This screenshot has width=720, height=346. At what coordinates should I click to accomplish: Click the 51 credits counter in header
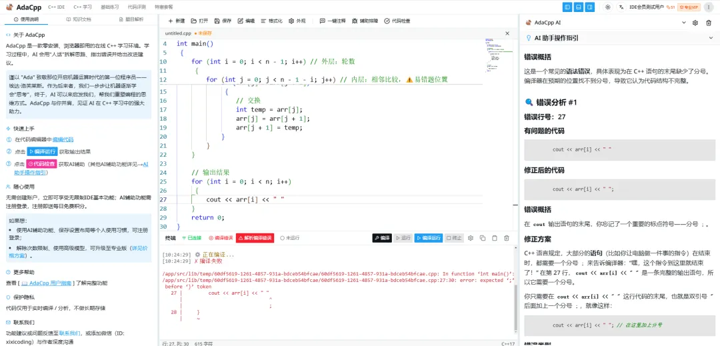click(671, 7)
